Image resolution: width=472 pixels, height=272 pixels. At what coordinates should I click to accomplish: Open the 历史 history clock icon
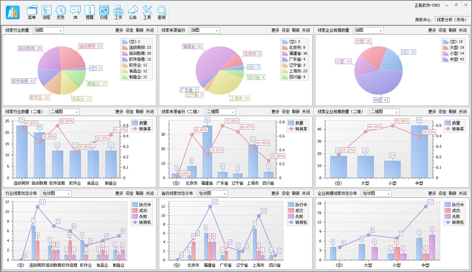click(x=61, y=12)
